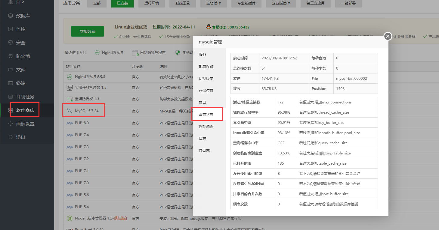Image resolution: width=439 pixels, height=230 pixels.
Task: Click the mysql-bin.000002 File value
Action: 351,79
